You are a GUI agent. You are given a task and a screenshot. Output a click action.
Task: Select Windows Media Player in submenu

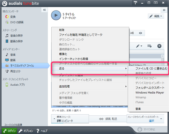click(x=150, y=93)
